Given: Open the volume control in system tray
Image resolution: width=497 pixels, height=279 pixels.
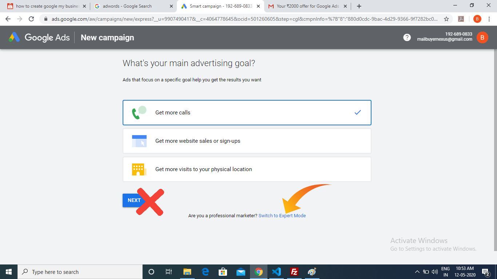Looking at the screenshot, I should [434, 272].
